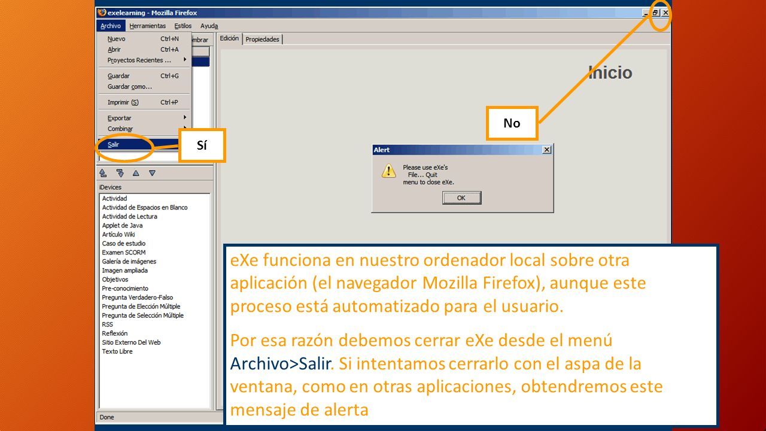The height and width of the screenshot is (431, 766).
Task: Select Pregunta Verdadero-Falso iDevice
Action: click(138, 298)
